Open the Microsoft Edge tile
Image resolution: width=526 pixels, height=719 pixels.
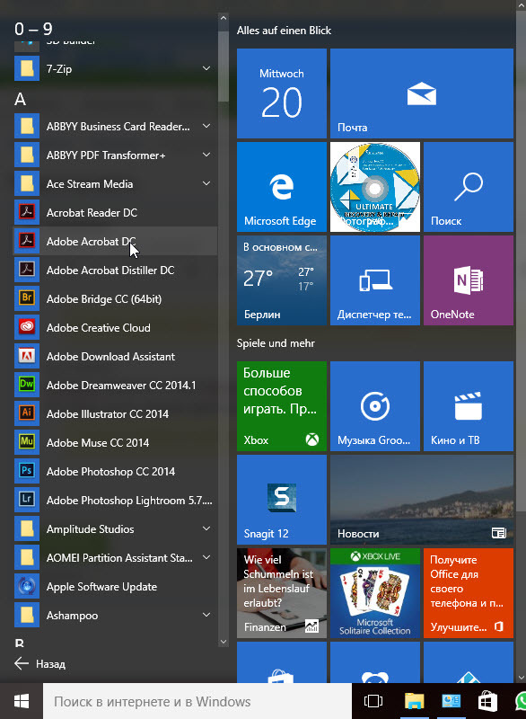click(x=282, y=187)
